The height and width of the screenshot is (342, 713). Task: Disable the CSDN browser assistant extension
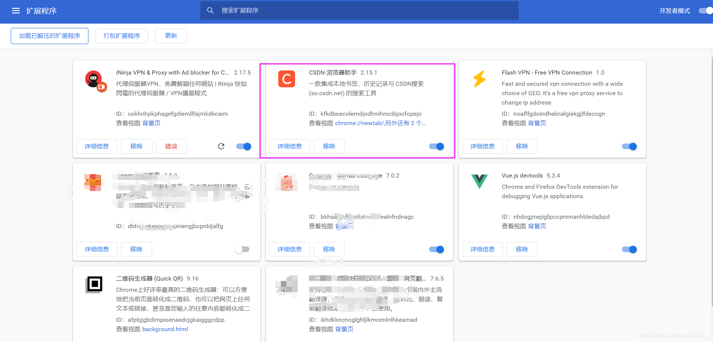pyautogui.click(x=436, y=146)
